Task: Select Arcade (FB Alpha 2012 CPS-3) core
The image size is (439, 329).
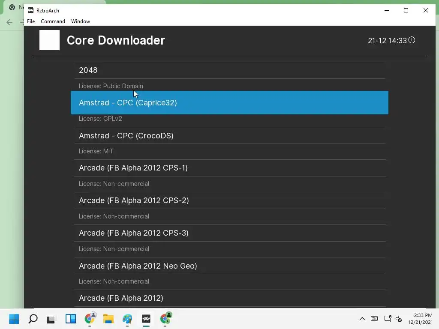Action: click(230, 233)
